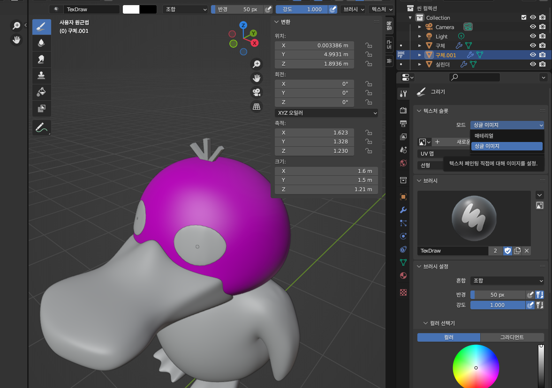
Task: Select the Draw brush tool
Action: tap(41, 27)
